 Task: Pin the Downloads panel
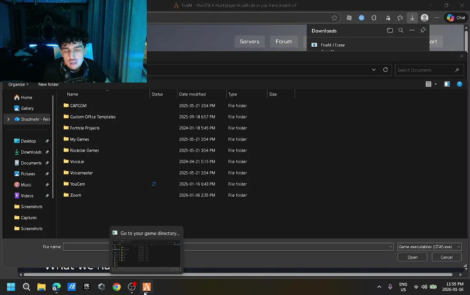tap(423, 30)
